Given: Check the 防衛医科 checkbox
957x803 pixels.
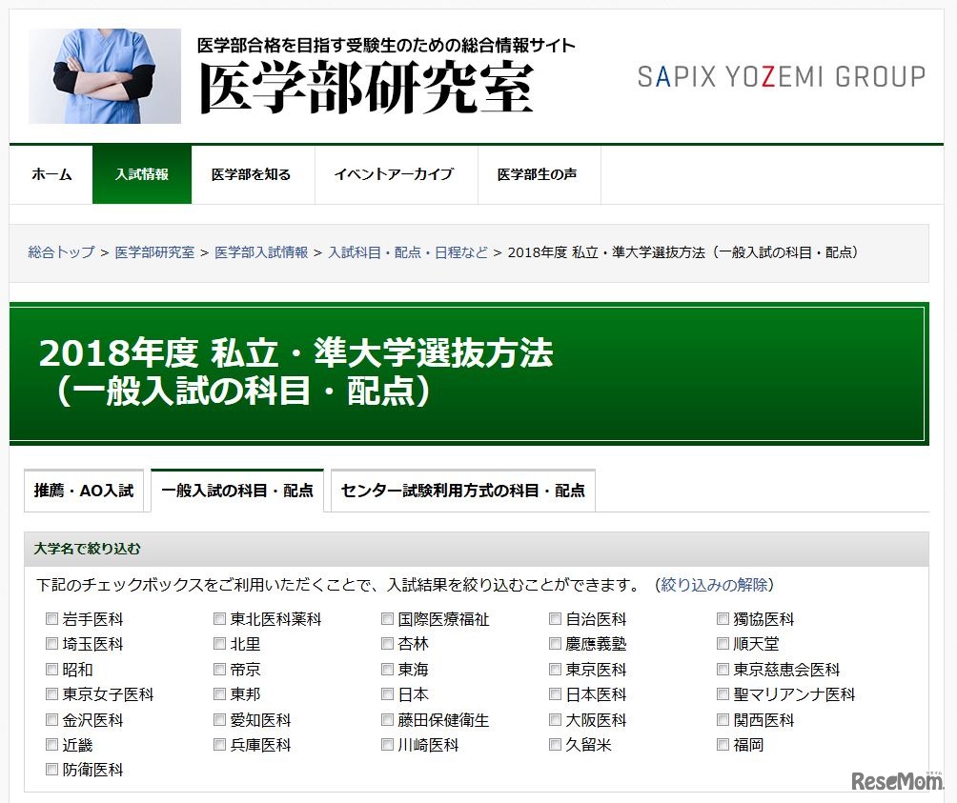Looking at the screenshot, I should pyautogui.click(x=51, y=770).
